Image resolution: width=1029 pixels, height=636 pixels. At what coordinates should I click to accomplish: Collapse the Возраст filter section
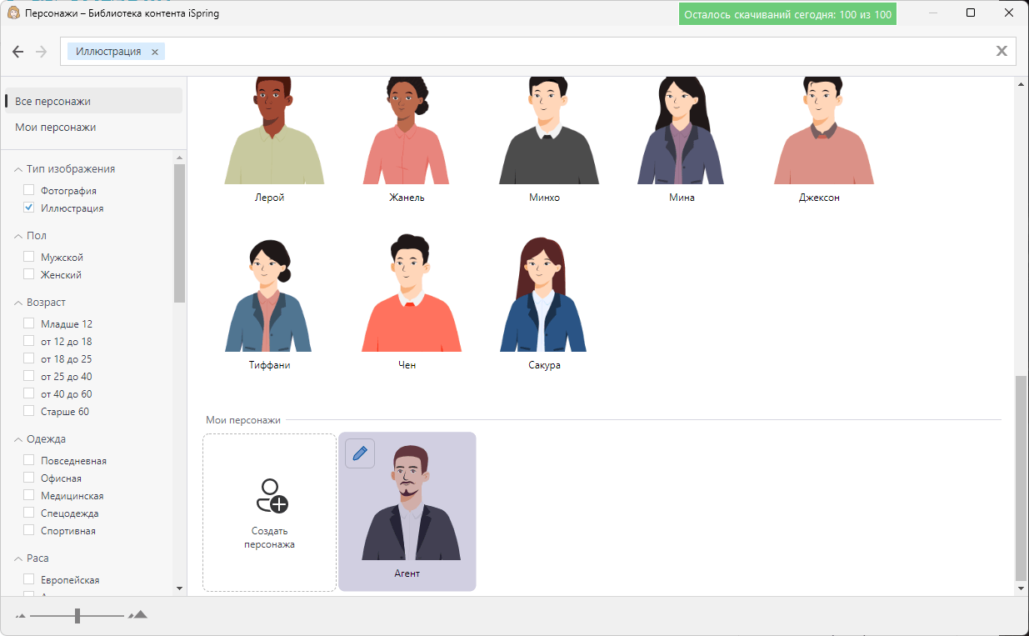click(20, 302)
